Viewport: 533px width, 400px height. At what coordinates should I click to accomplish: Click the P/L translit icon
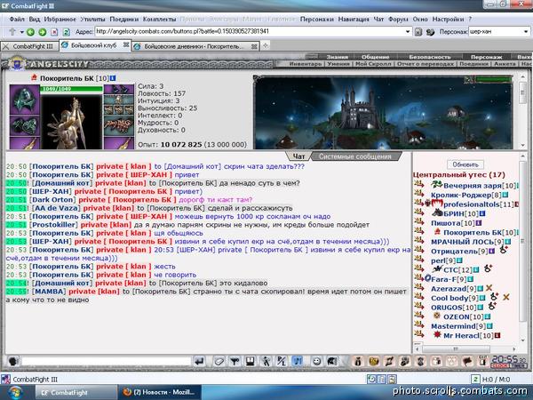point(282,361)
